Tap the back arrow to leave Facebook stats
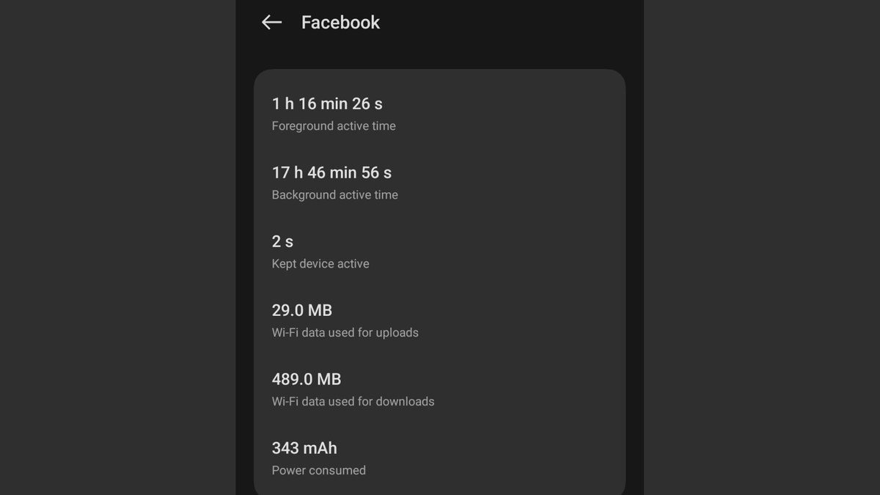The width and height of the screenshot is (880, 495). point(271,23)
